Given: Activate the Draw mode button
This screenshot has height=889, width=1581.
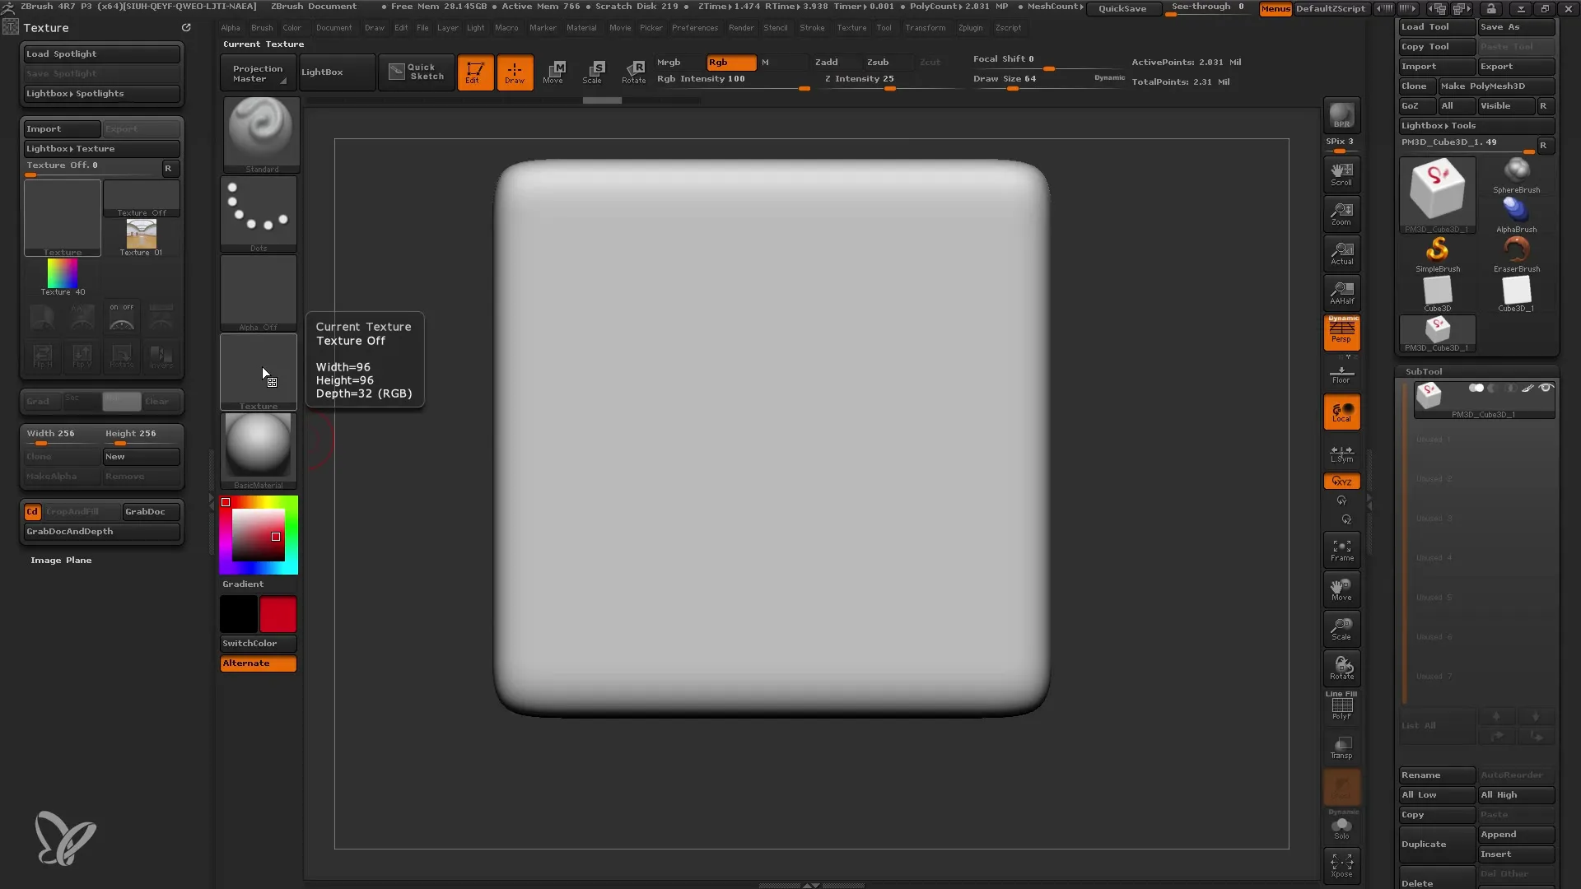Looking at the screenshot, I should (x=515, y=72).
